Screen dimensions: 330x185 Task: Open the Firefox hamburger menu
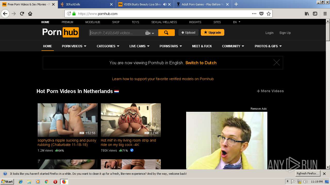[x=325, y=14]
